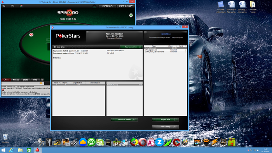Open the first Word document desktop icon
Image resolution: width=272 pixels, height=153 pixels.
click(231, 7)
